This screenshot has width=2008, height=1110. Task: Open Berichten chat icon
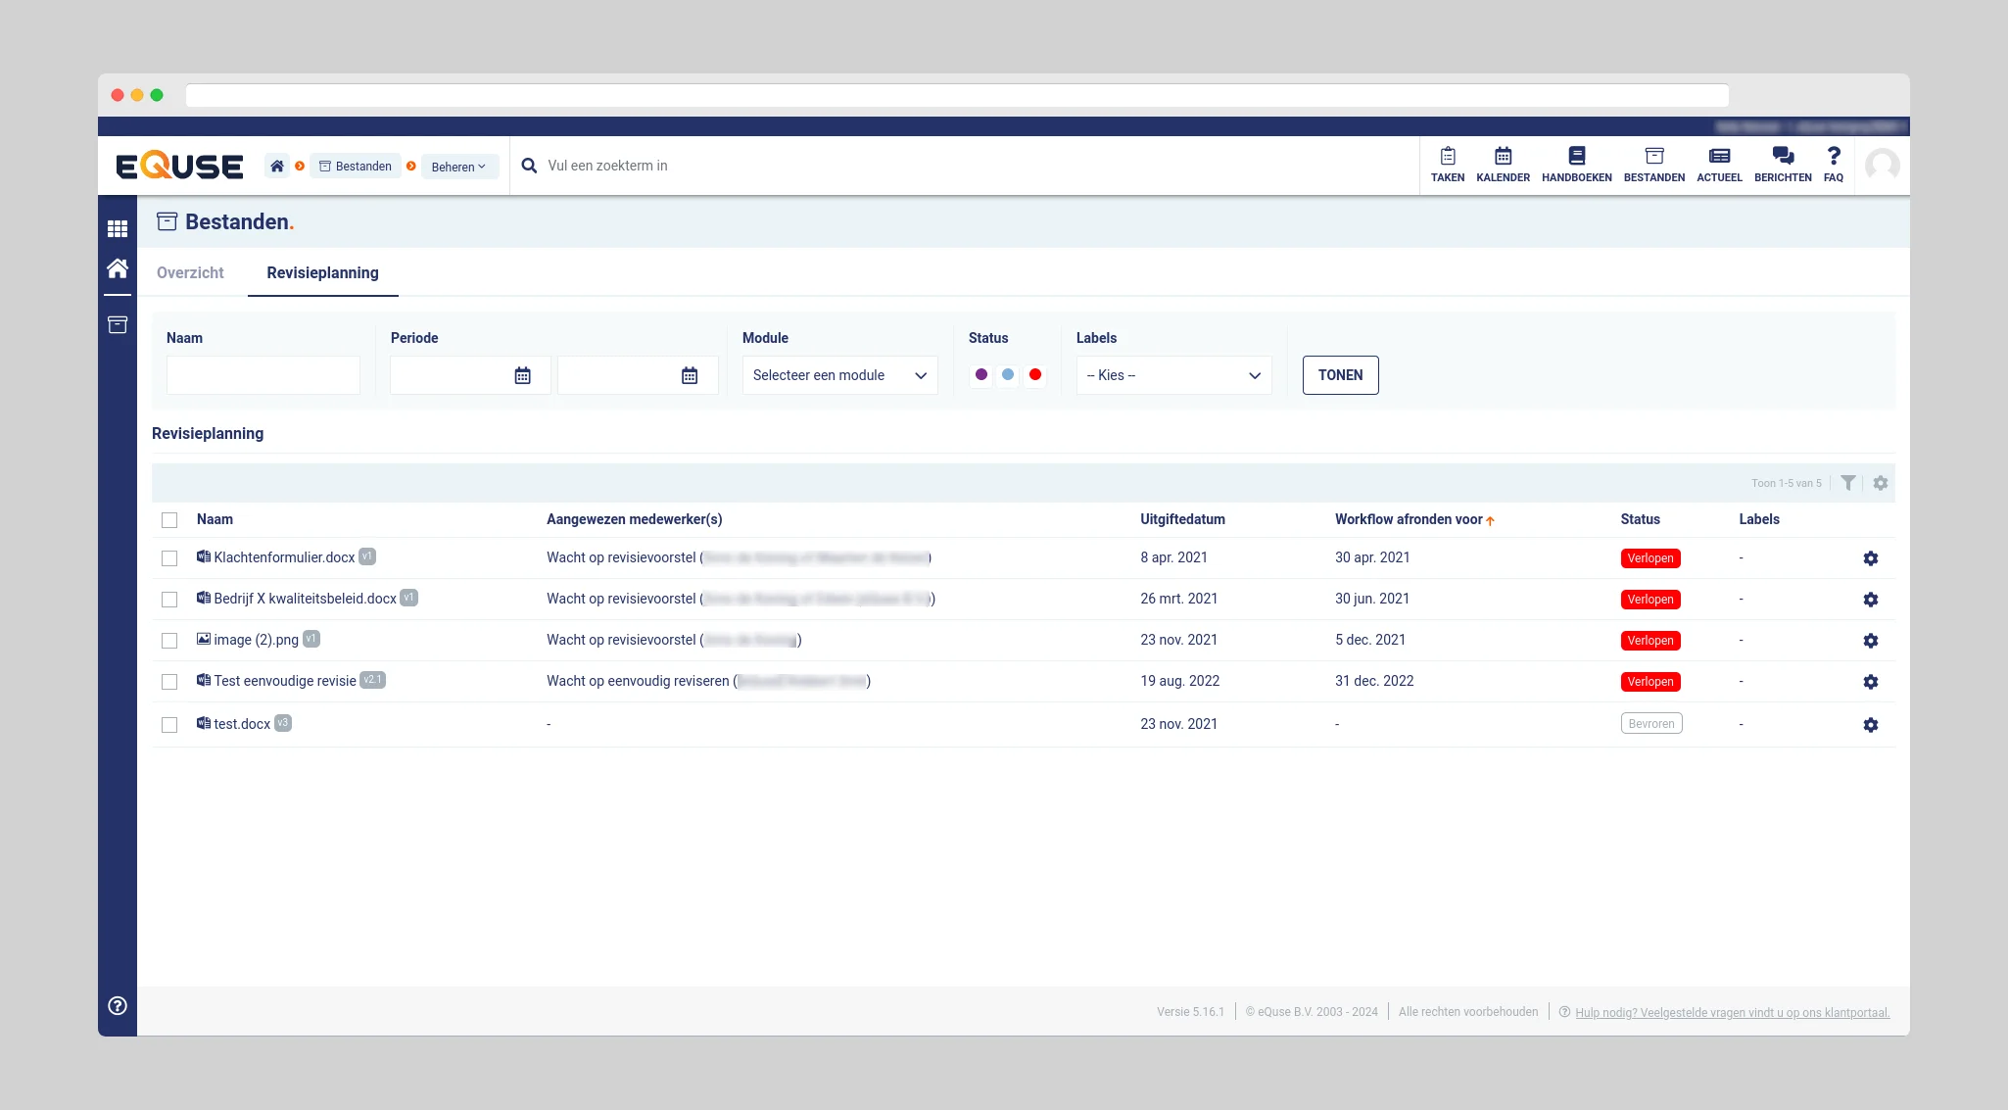[1782, 157]
